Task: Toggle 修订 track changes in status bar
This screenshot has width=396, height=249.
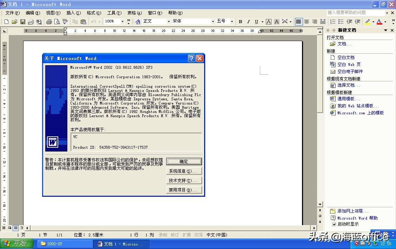Action: 175,235
